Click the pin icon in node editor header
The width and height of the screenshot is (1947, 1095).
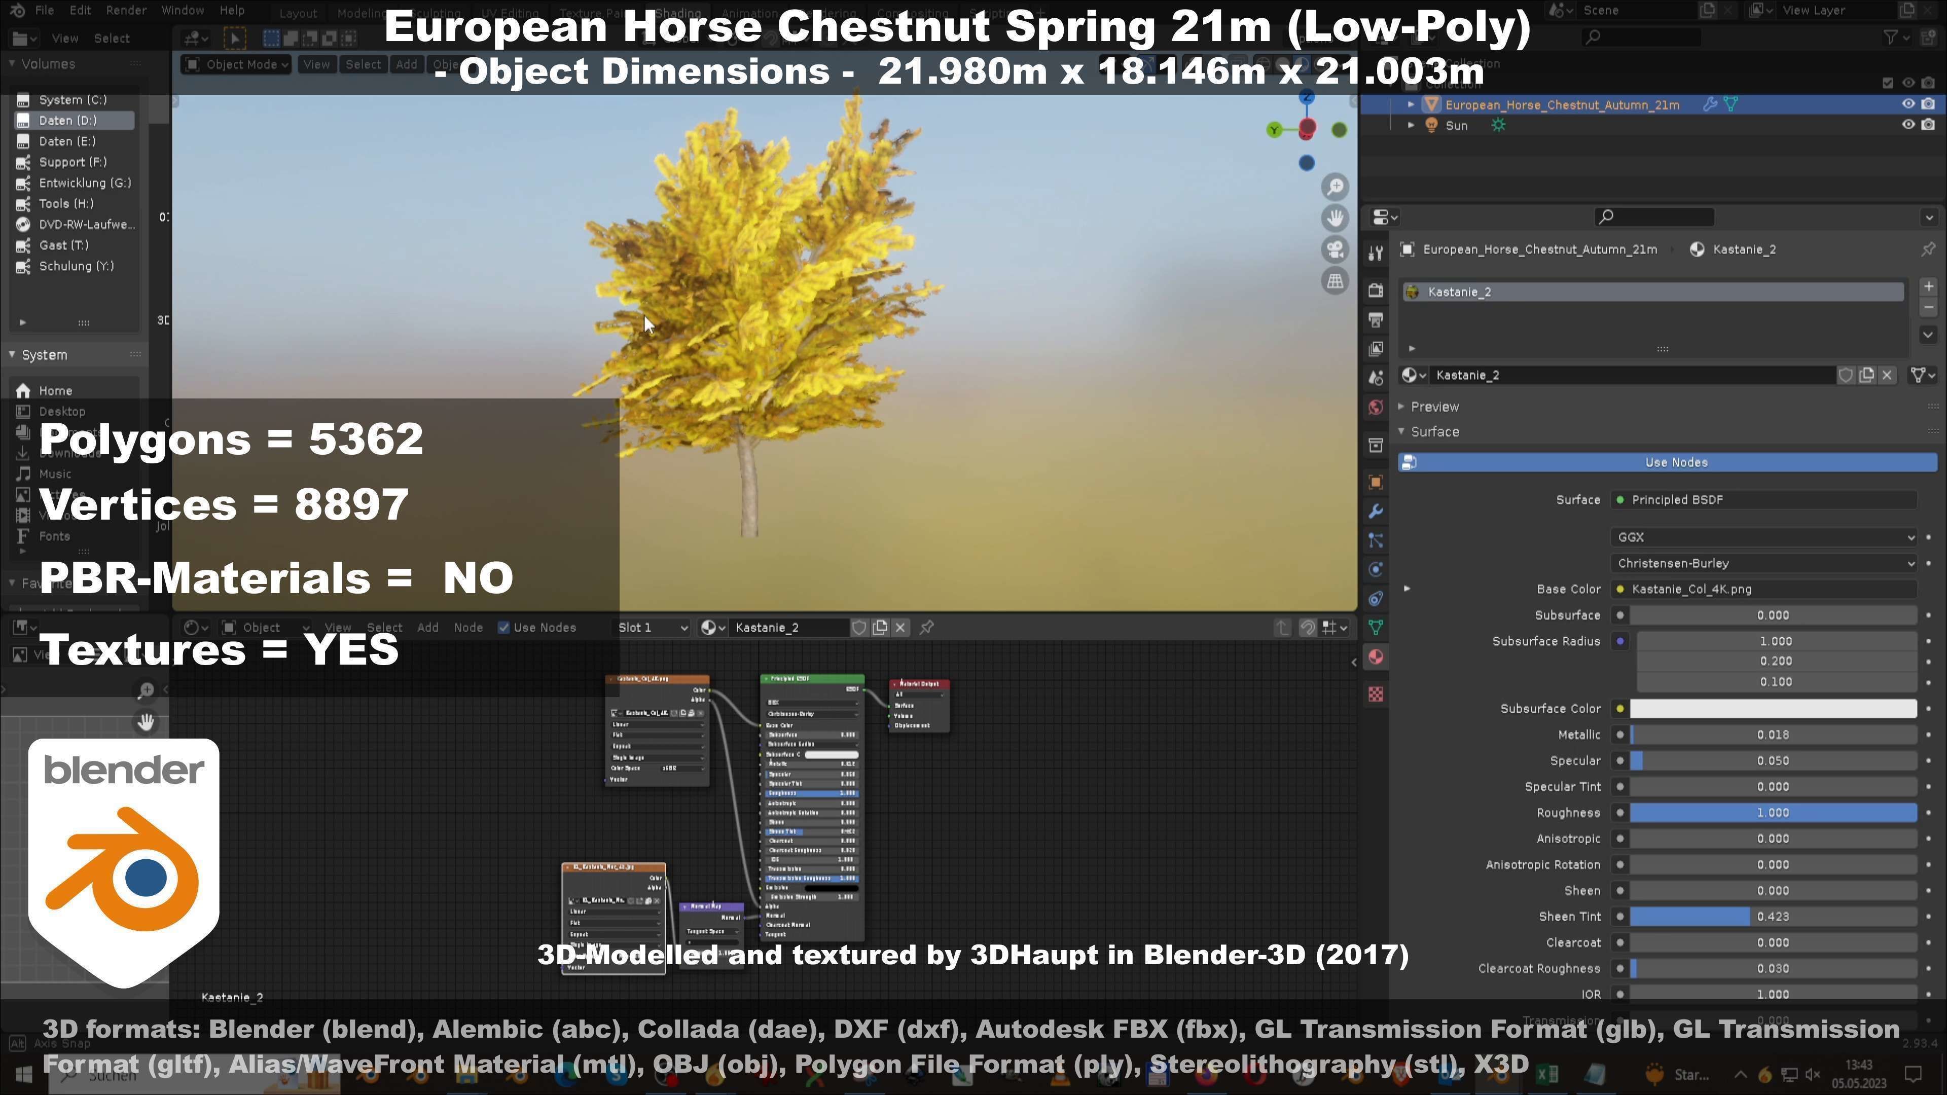pos(927,627)
